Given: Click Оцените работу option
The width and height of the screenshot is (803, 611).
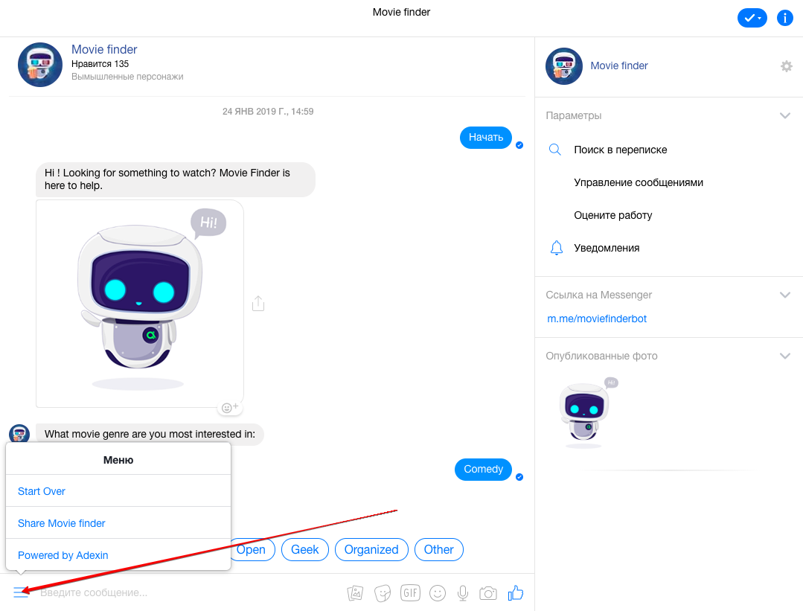Looking at the screenshot, I should pyautogui.click(x=612, y=215).
